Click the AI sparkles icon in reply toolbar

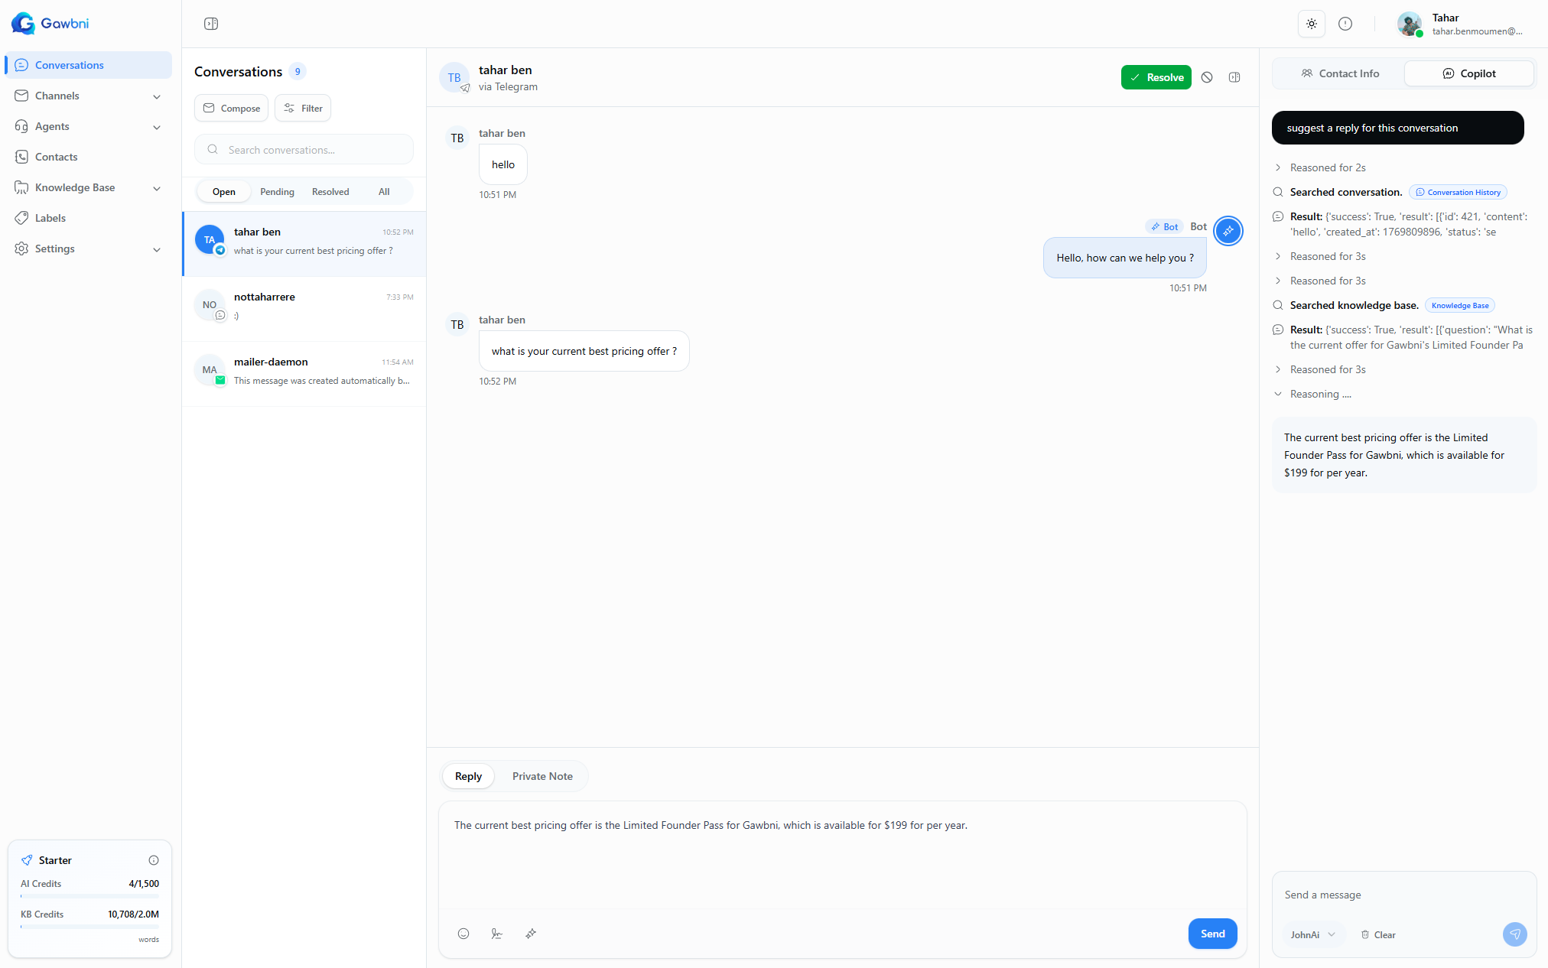(x=531, y=934)
